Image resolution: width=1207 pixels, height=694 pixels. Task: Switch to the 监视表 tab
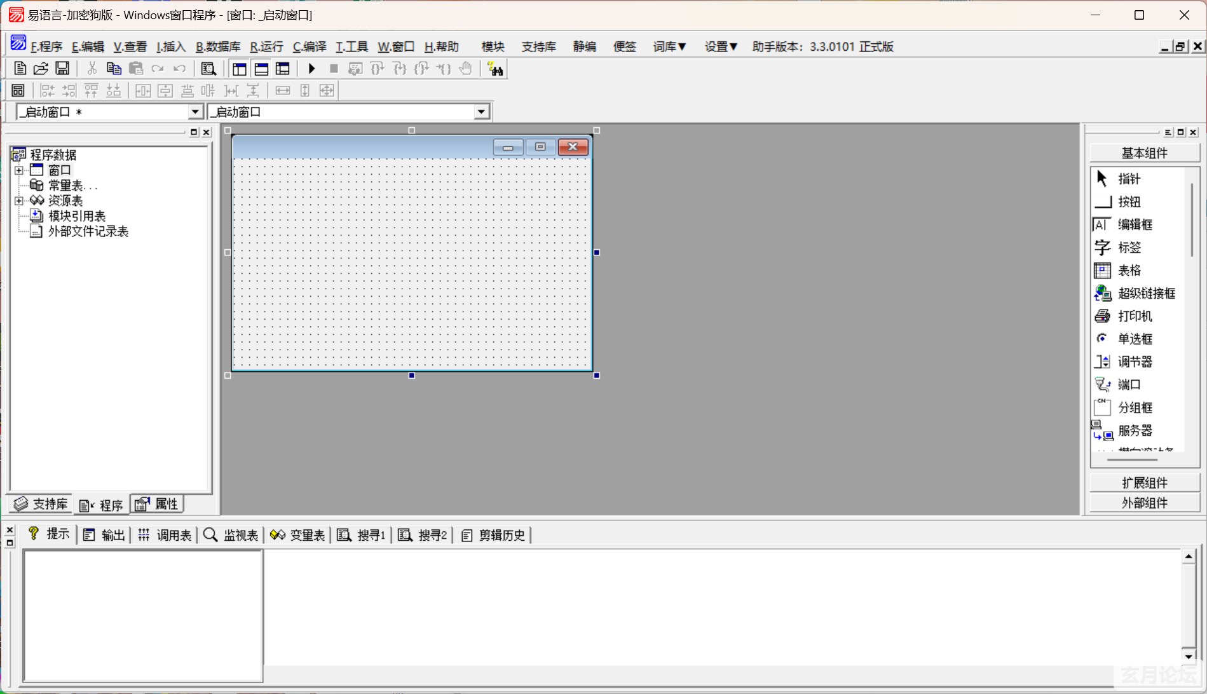point(231,535)
